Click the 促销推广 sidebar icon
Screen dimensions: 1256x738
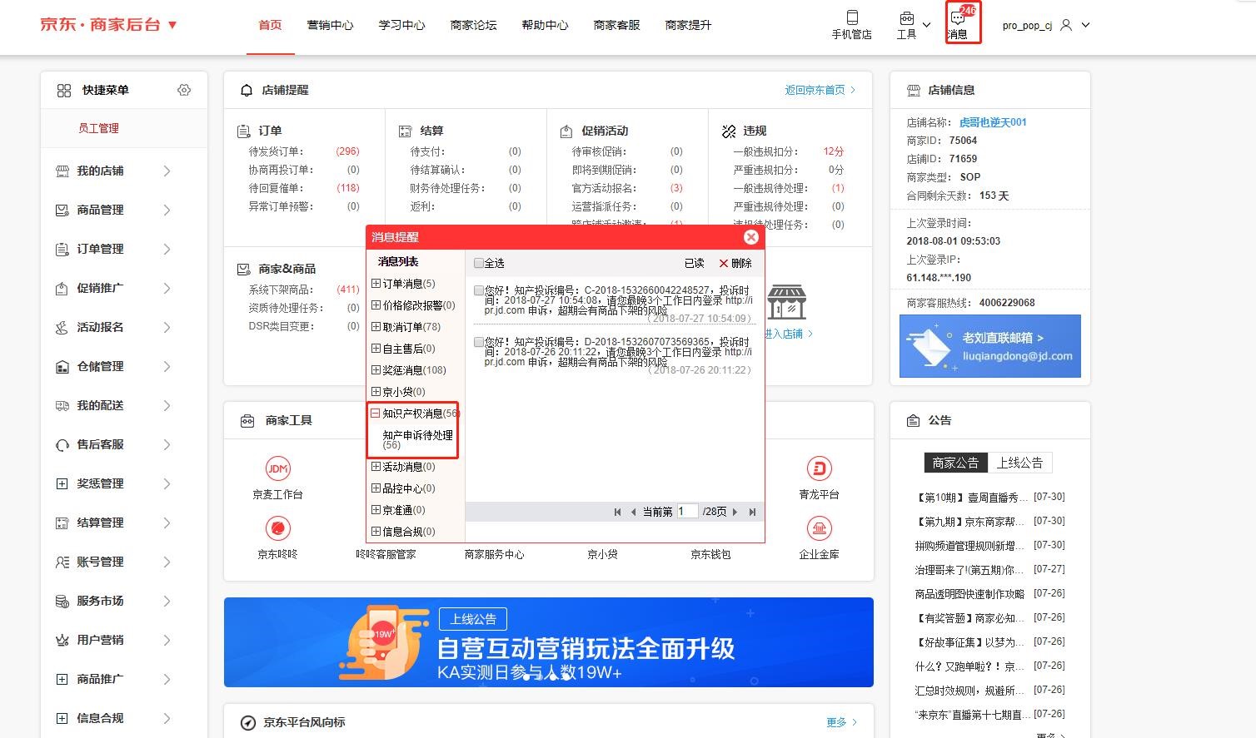62,288
